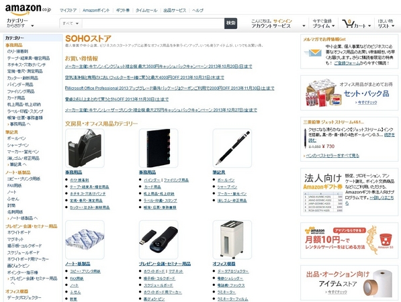Click the mechanical pencil product image

click(232, 148)
